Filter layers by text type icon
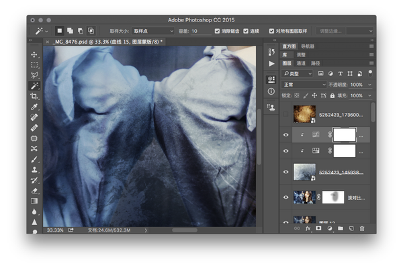The image size is (403, 270). coord(341,74)
